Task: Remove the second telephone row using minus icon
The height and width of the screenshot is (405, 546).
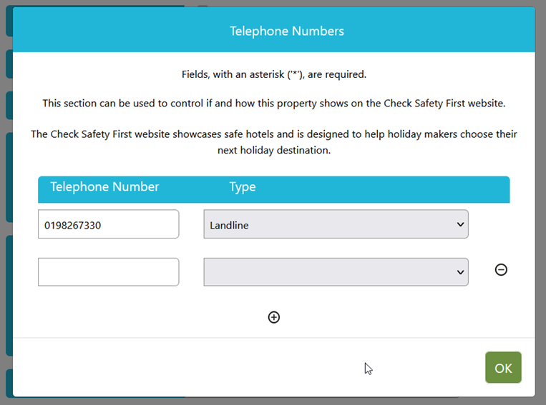Action: pyautogui.click(x=501, y=270)
